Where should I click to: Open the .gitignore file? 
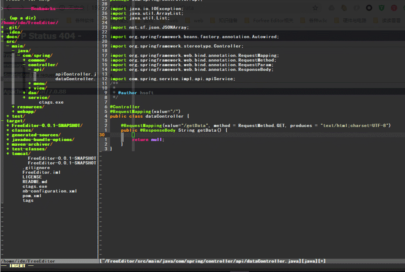pos(36,168)
